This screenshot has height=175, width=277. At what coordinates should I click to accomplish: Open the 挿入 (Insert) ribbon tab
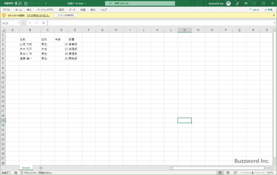point(29,10)
